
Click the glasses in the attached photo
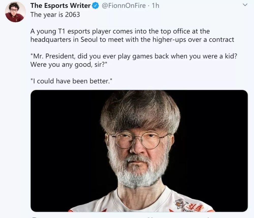click(x=139, y=140)
